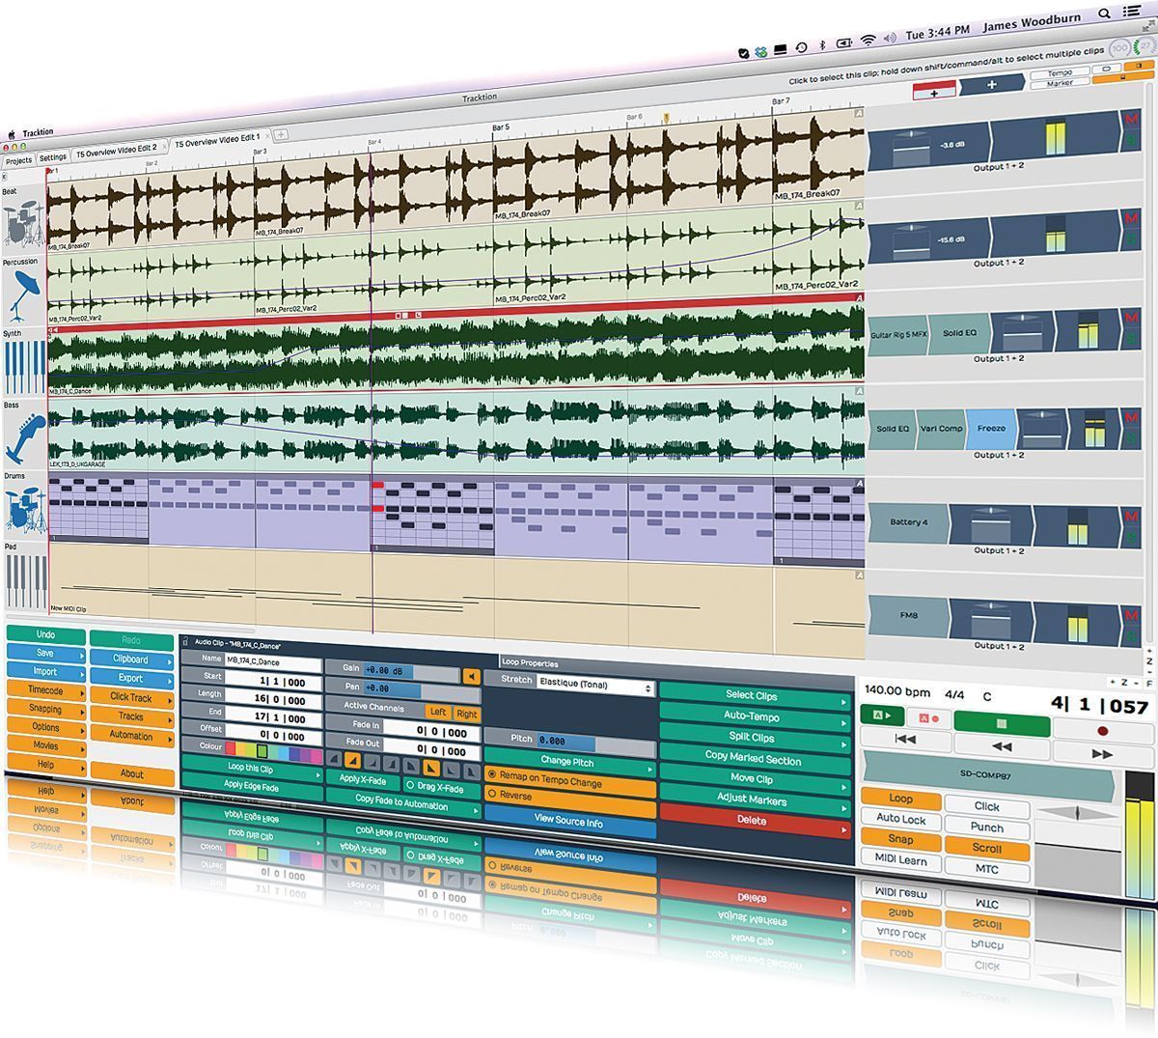Toggle the Snap button
This screenshot has width=1158, height=1038.
(900, 839)
